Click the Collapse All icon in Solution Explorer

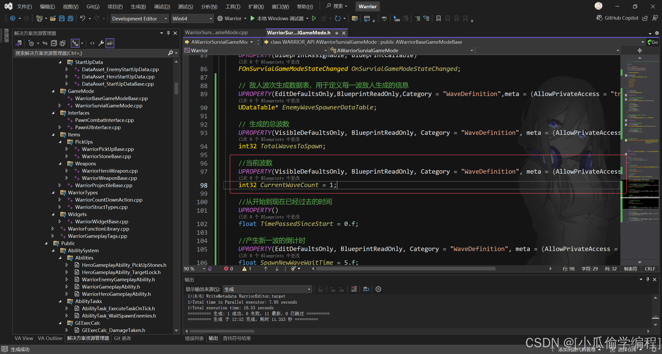point(54,43)
